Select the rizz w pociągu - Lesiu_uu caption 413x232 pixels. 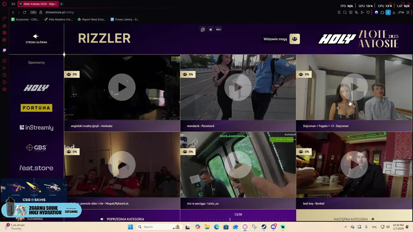tap(203, 203)
